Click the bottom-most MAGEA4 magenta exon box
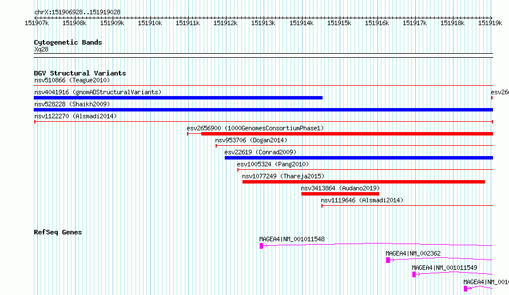The image size is (509, 295). (x=466, y=289)
